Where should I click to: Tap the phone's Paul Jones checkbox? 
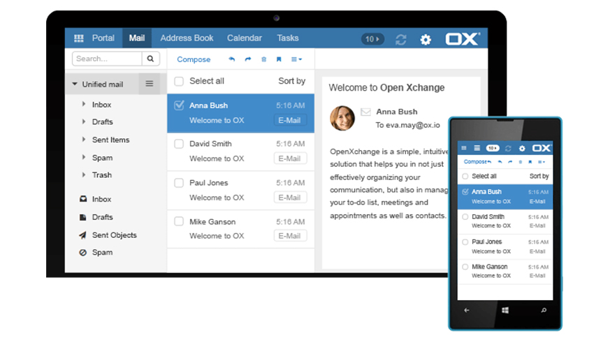point(465,242)
